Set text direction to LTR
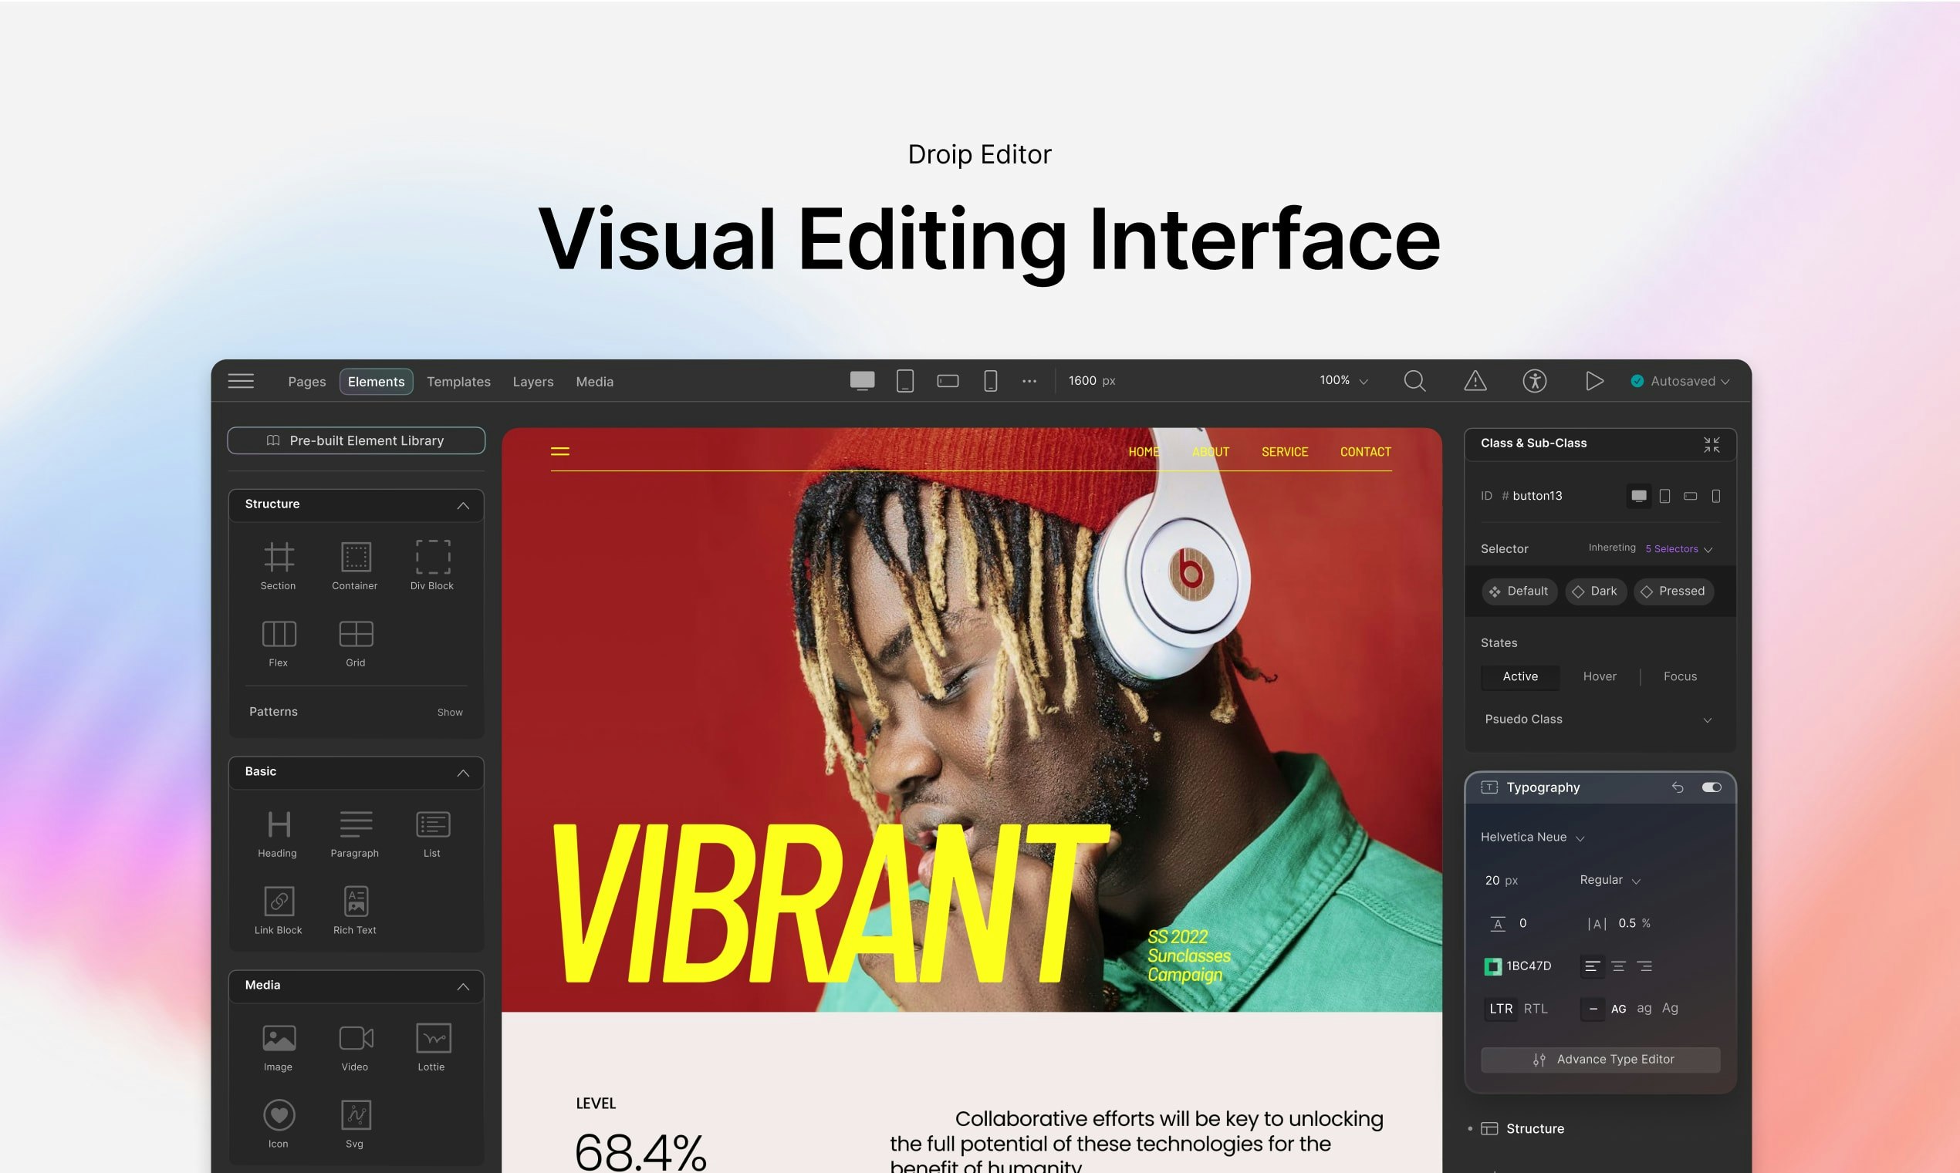 [x=1501, y=1009]
